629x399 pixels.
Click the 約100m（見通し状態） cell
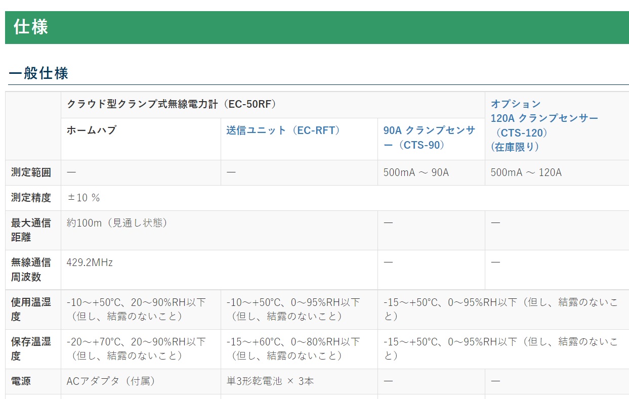[117, 223]
